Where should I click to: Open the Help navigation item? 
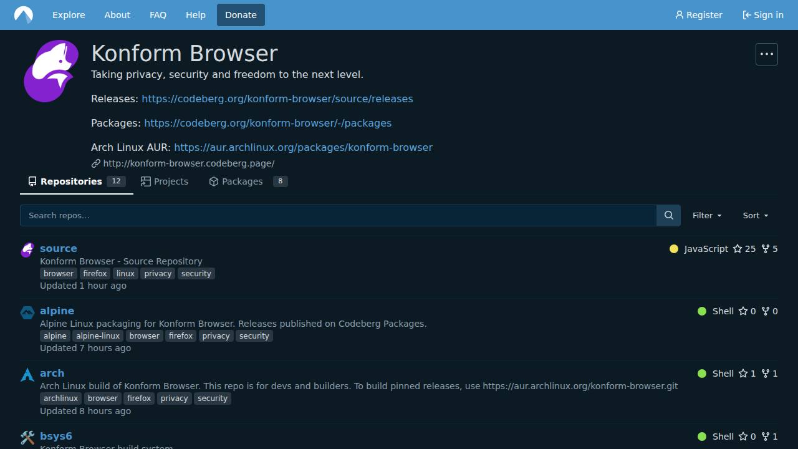[196, 15]
